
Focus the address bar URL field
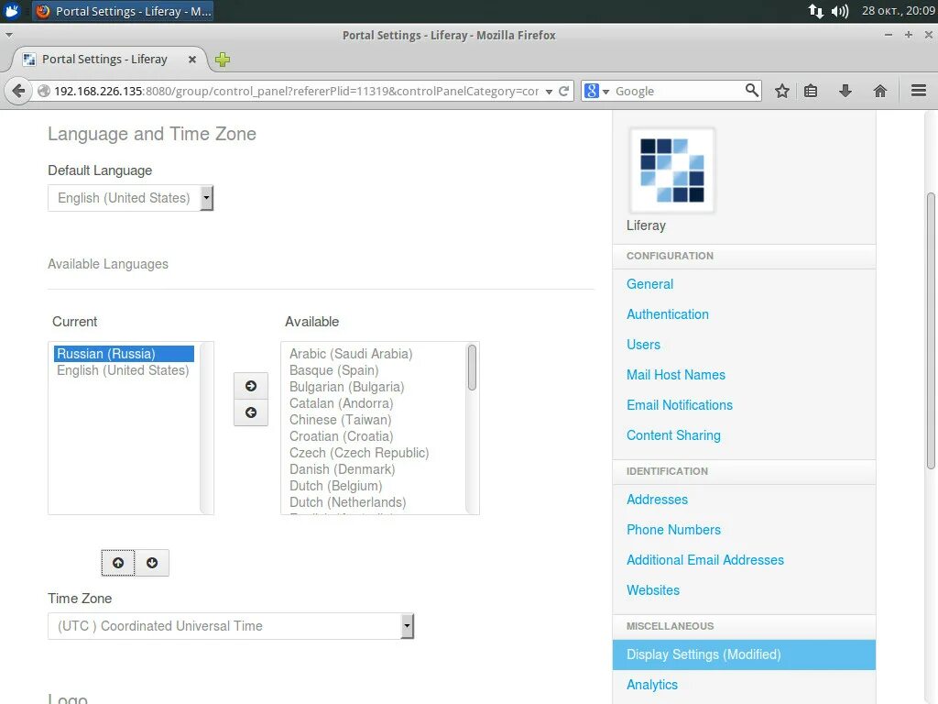pos(296,91)
